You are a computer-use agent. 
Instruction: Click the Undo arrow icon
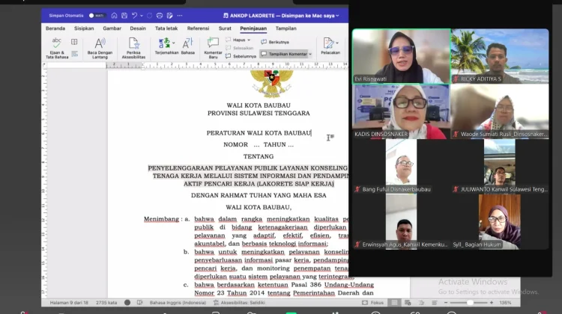pos(134,16)
